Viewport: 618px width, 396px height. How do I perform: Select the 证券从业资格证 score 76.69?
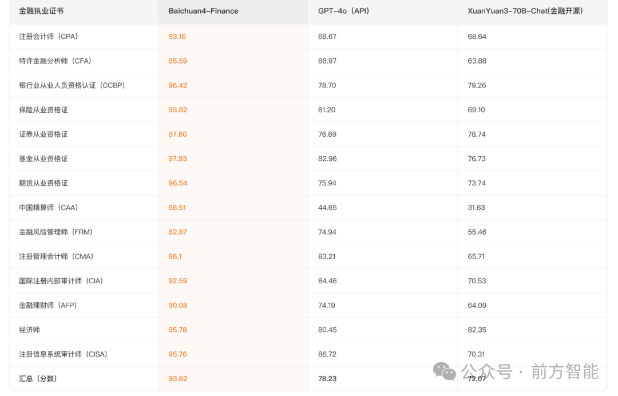(x=327, y=134)
